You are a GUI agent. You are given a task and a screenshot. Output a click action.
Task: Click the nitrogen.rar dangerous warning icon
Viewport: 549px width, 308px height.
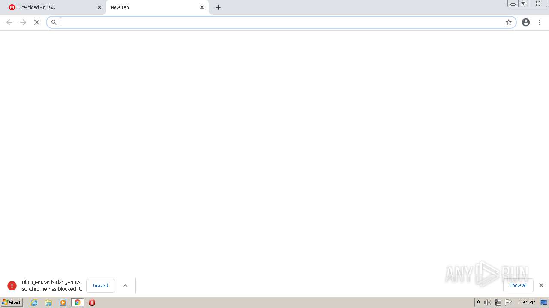[x=12, y=286]
